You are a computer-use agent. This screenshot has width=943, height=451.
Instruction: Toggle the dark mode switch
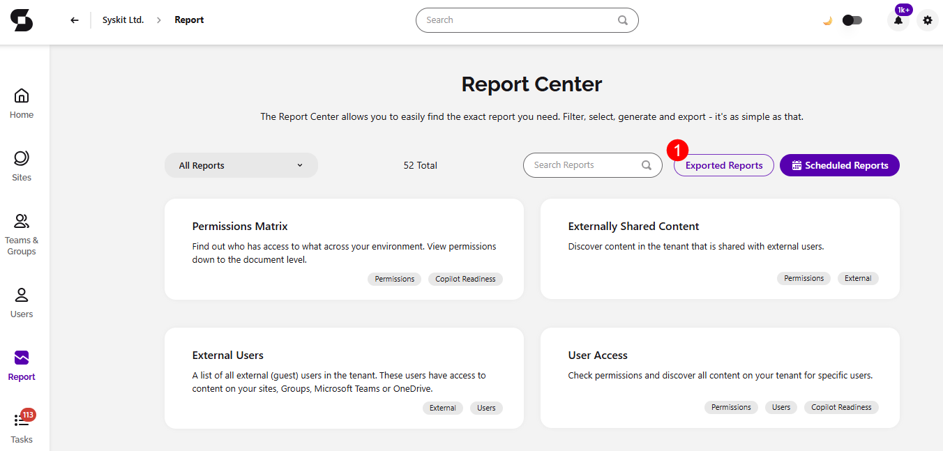point(852,20)
